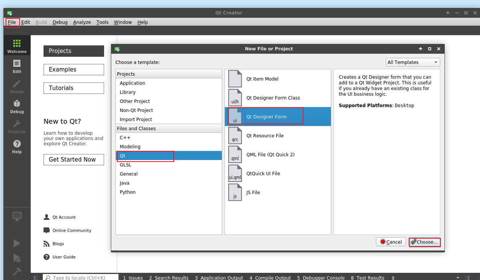The image size is (480, 280).
Task: Show the Issues output pane
Action: (133, 278)
